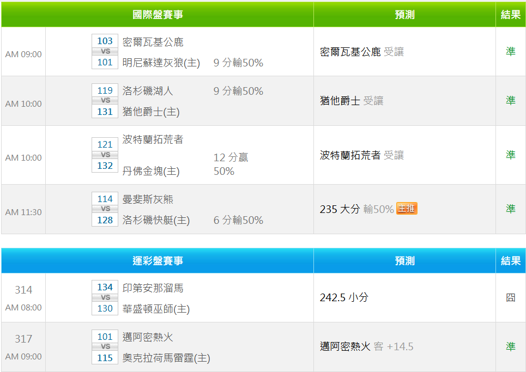
Task: Click result 準 in 曼斐斯灰熊 row
Action: point(511,209)
